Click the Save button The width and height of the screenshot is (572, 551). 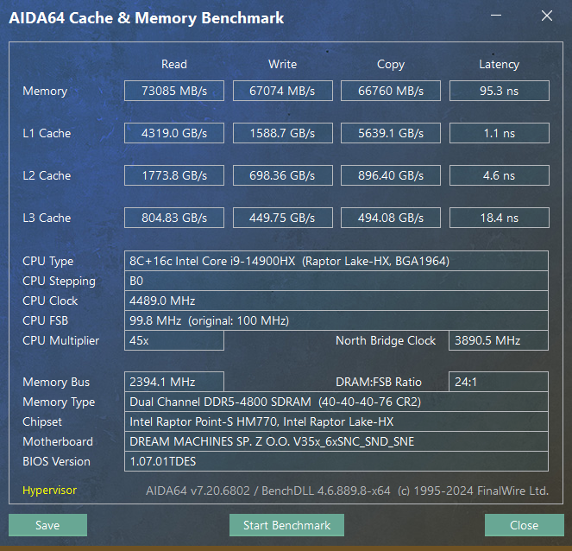47,525
